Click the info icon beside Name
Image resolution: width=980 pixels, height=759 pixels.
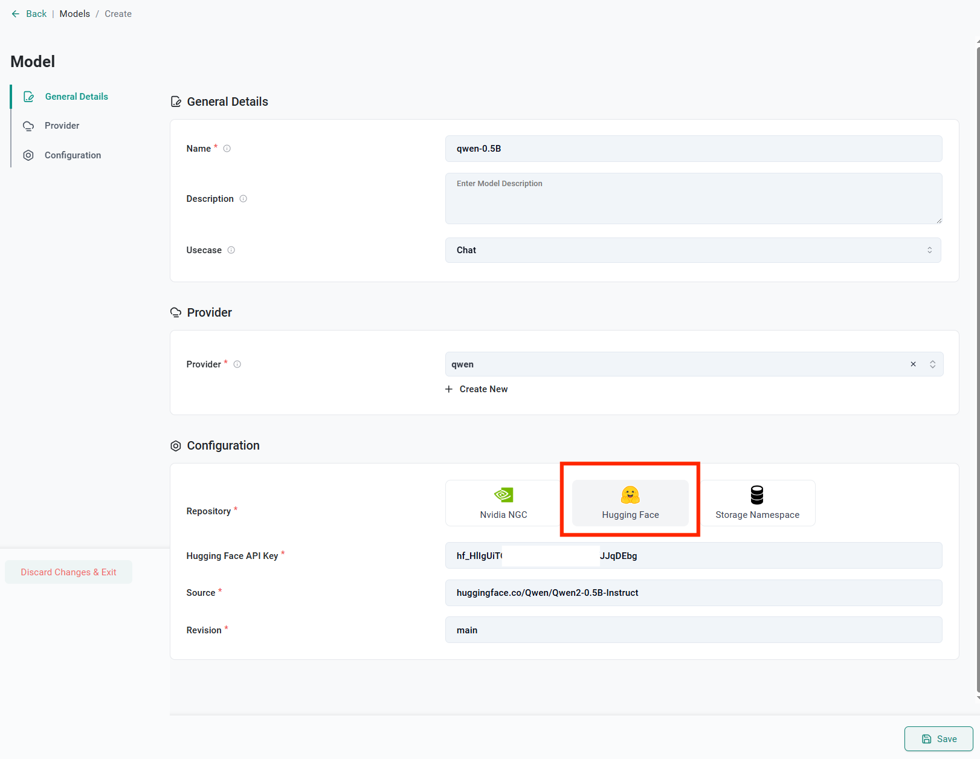[x=227, y=149]
